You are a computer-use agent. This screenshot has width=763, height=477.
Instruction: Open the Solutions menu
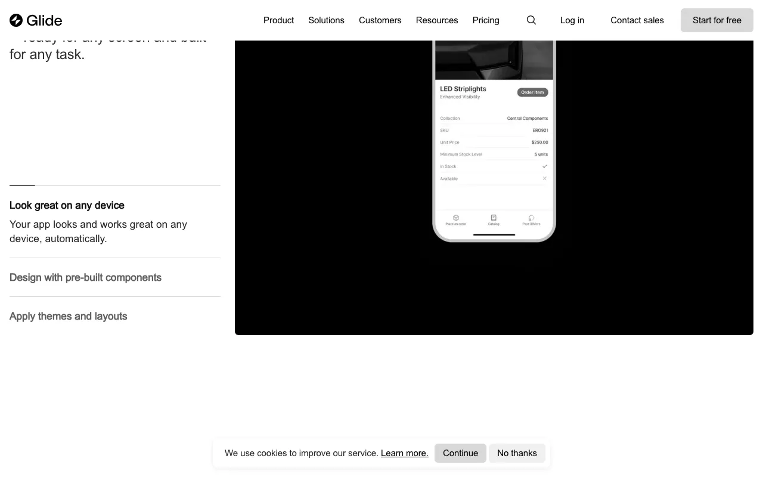pyautogui.click(x=326, y=20)
